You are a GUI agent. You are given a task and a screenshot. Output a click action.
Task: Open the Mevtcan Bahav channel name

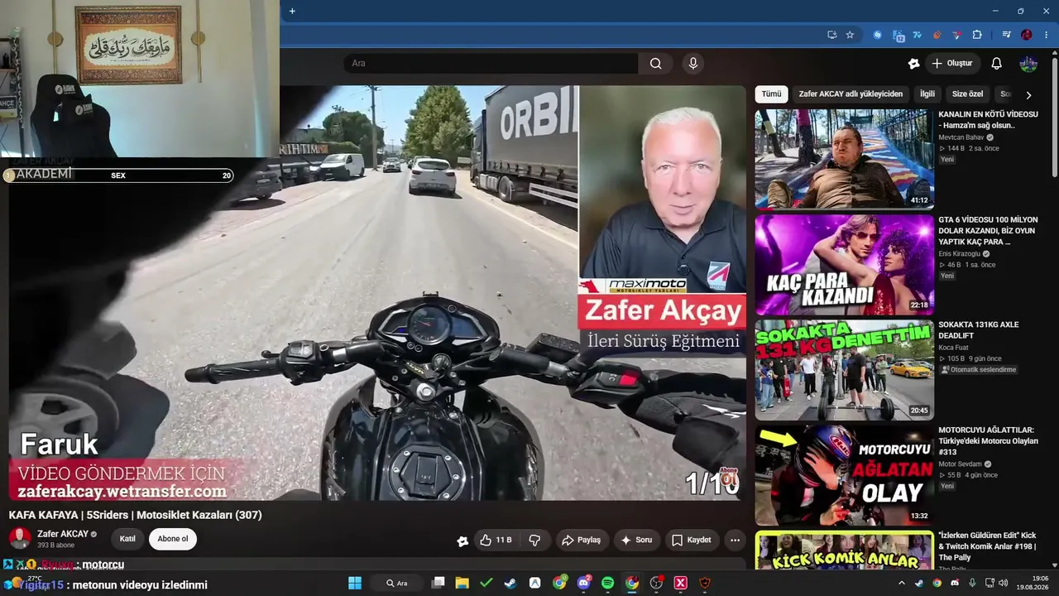tap(961, 137)
